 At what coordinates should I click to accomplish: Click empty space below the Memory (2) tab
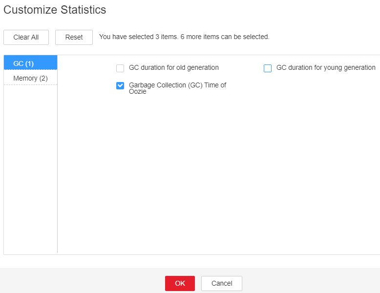(x=31, y=167)
